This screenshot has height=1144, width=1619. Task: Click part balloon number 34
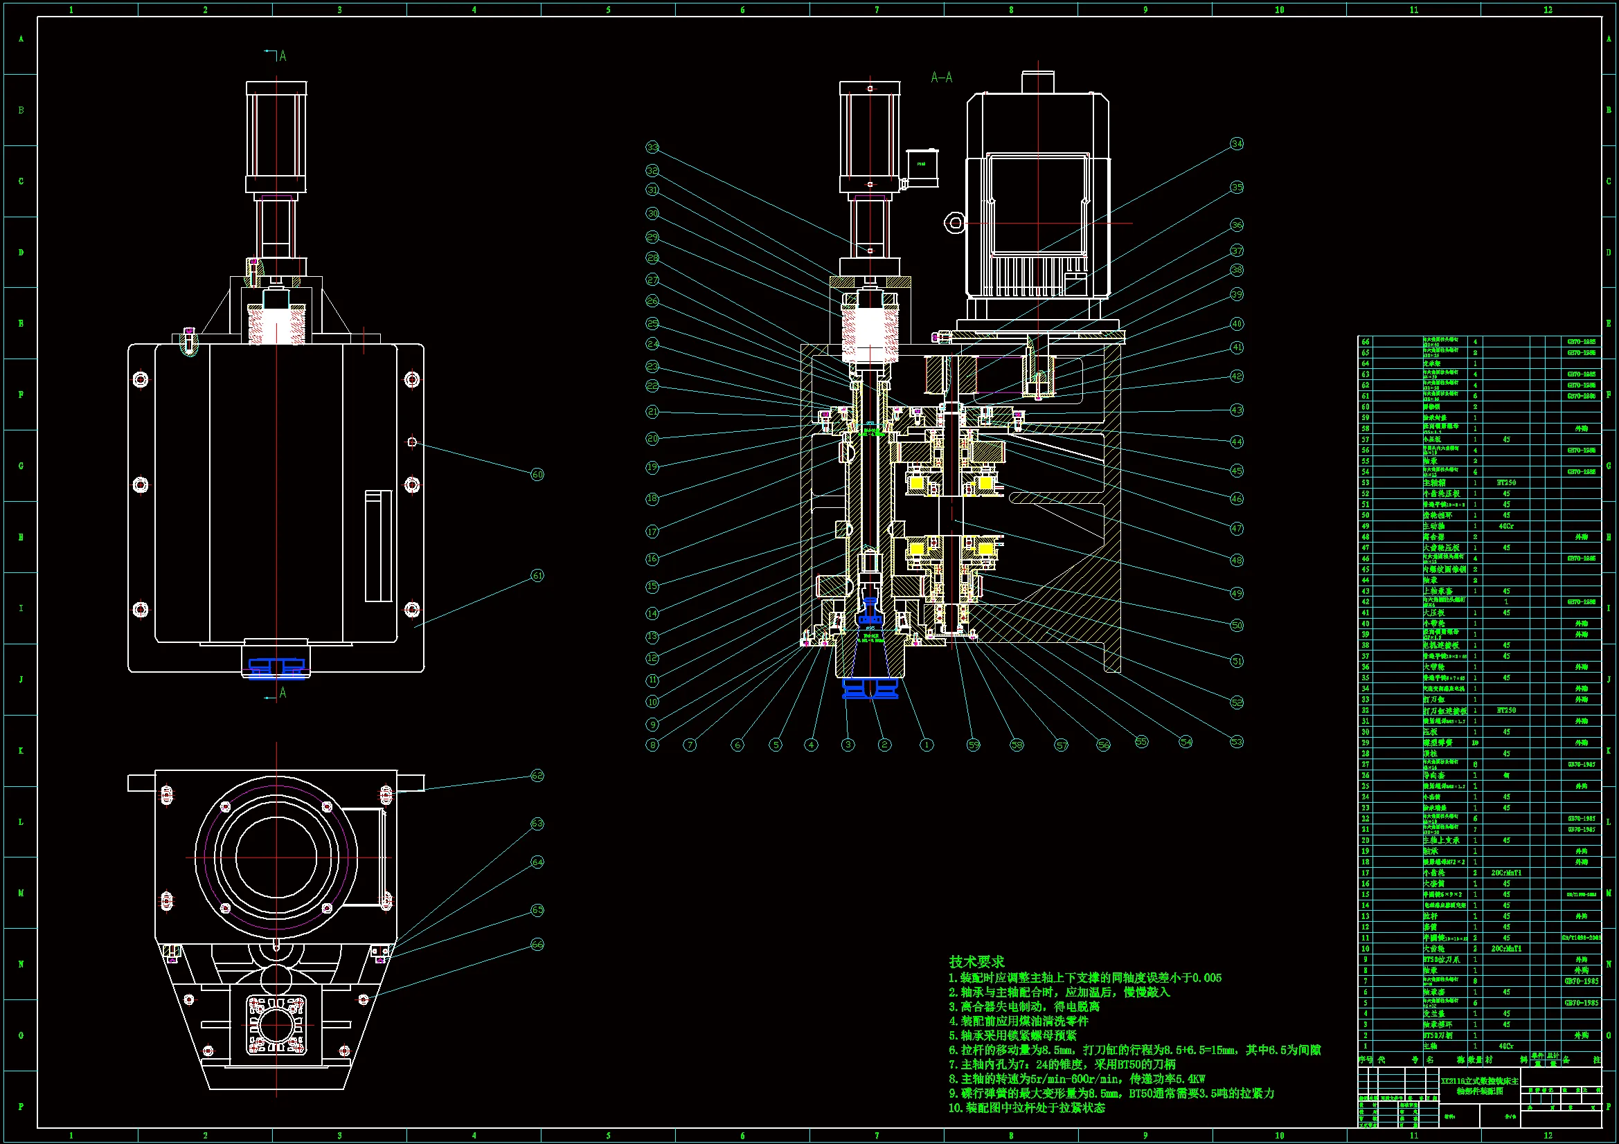1237,144
